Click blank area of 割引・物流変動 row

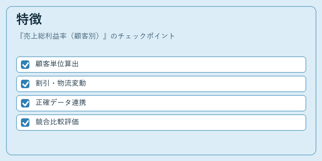(195, 84)
